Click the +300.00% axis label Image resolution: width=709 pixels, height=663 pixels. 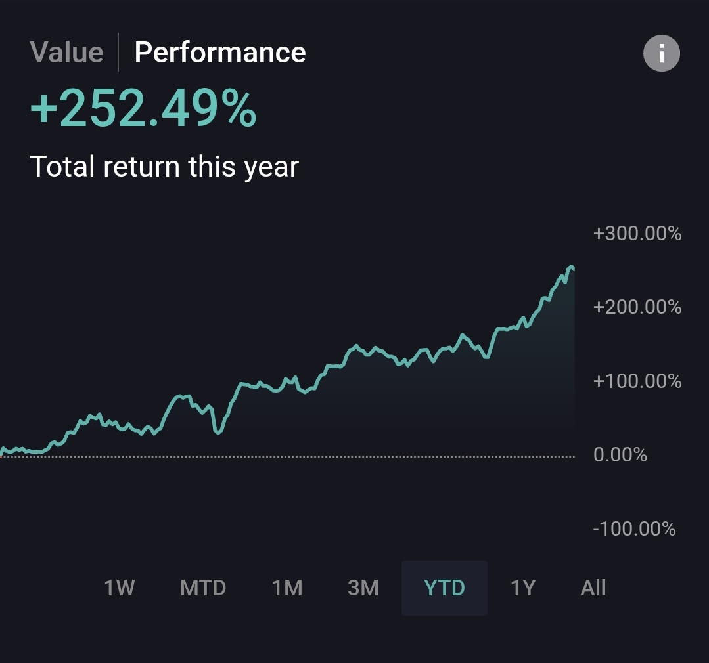[637, 234]
